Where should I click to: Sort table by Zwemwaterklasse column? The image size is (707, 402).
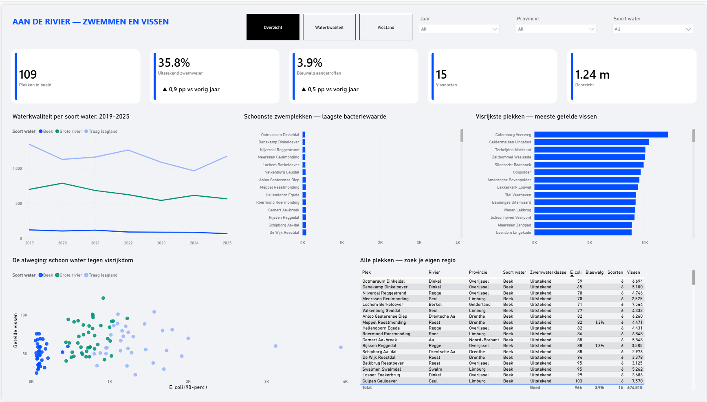tap(548, 272)
